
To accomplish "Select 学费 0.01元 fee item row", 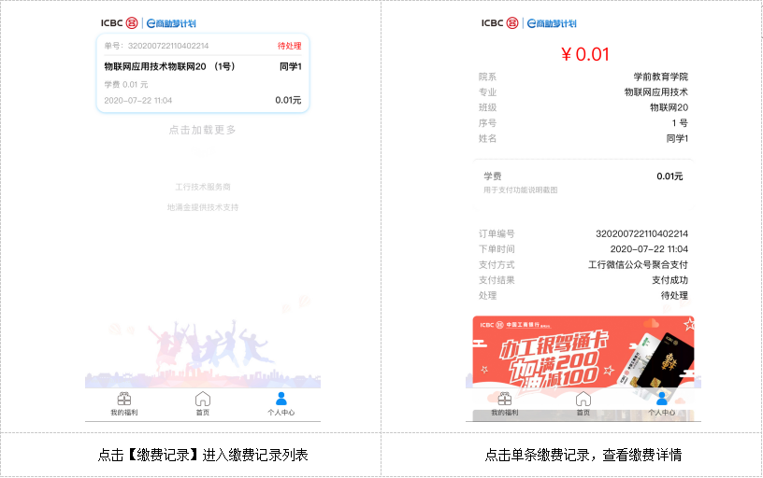I will 583,182.
